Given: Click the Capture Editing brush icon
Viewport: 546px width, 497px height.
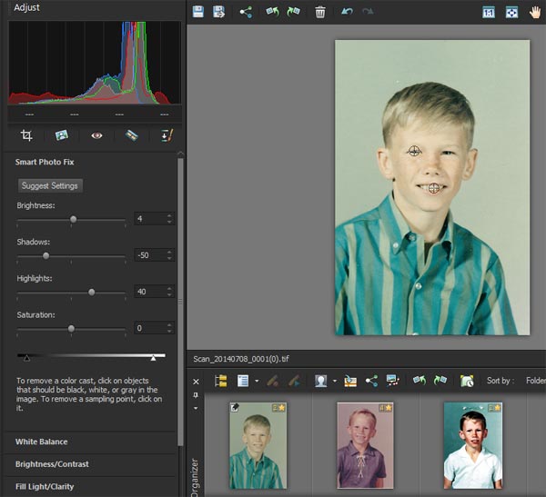Looking at the screenshot, I should tap(273, 382).
